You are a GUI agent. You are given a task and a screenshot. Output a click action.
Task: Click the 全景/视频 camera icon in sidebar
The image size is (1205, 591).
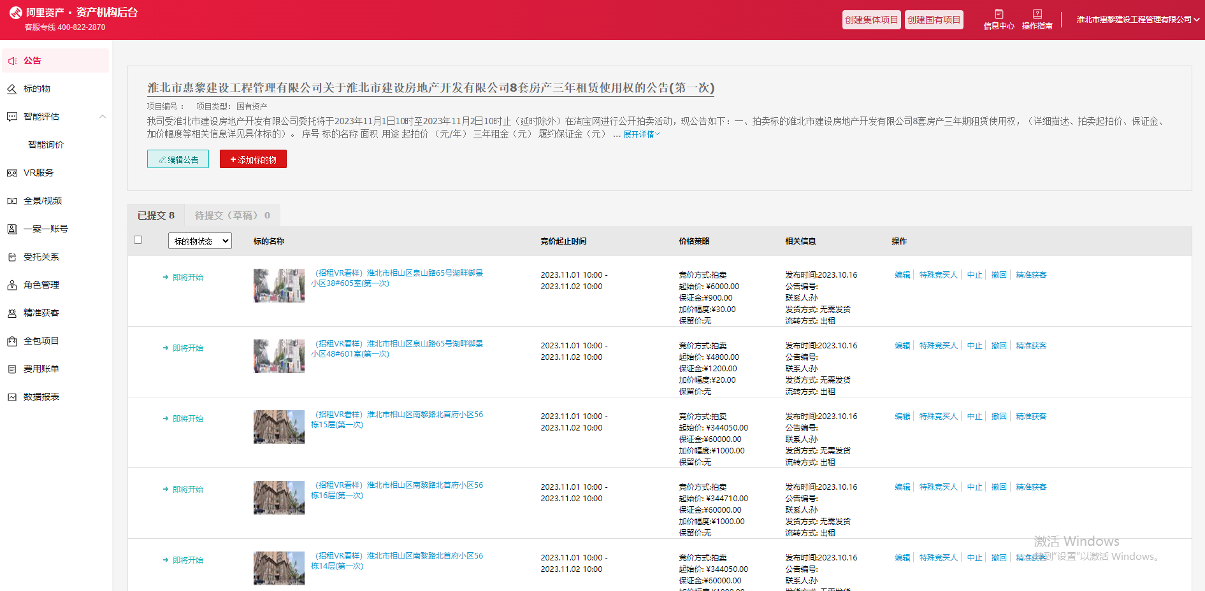[x=12, y=201]
